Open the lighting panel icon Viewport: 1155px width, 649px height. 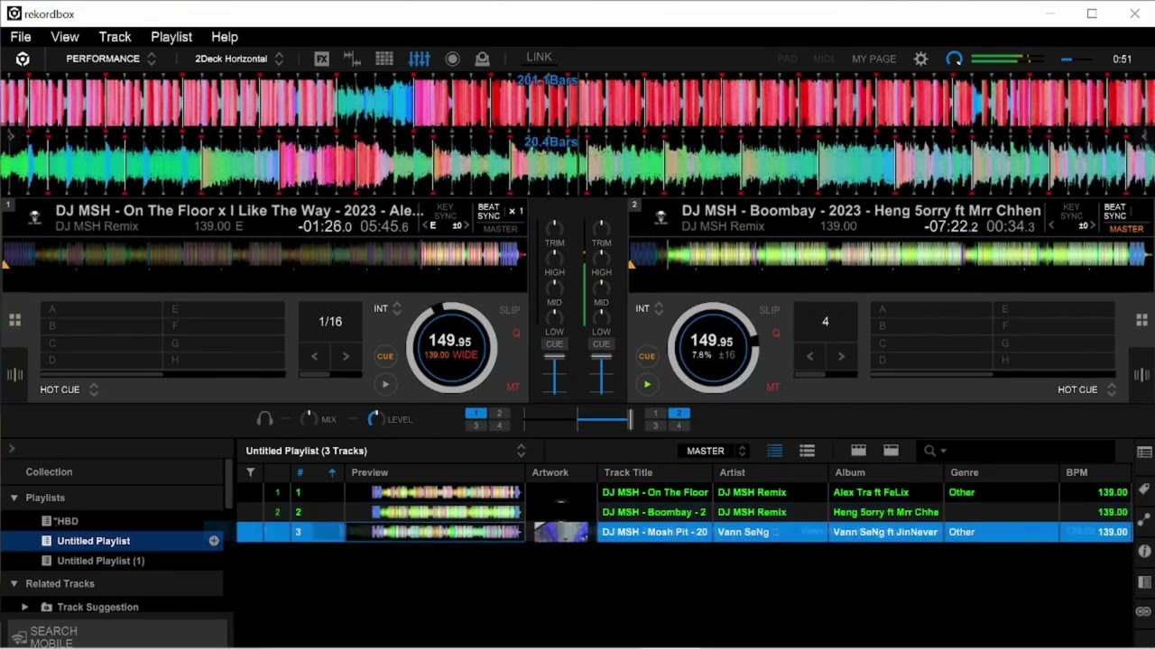(x=483, y=59)
